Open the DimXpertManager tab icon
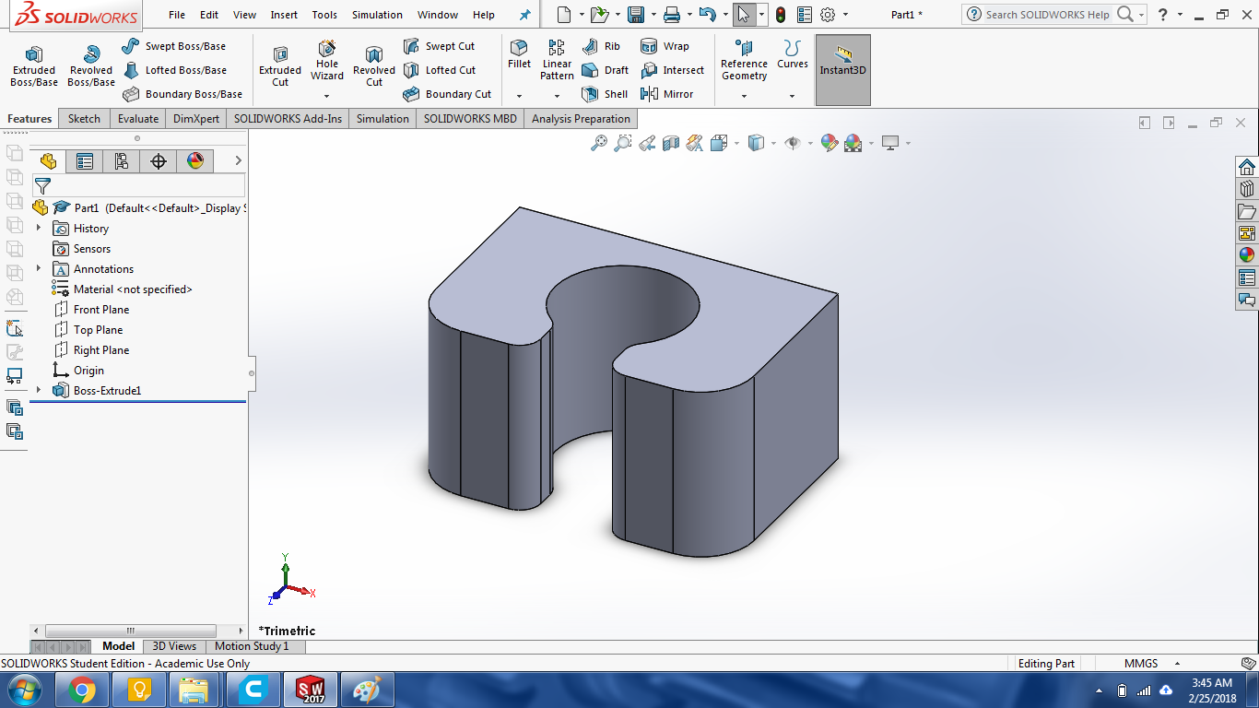Screen dimensions: 1259x708 click(x=159, y=161)
